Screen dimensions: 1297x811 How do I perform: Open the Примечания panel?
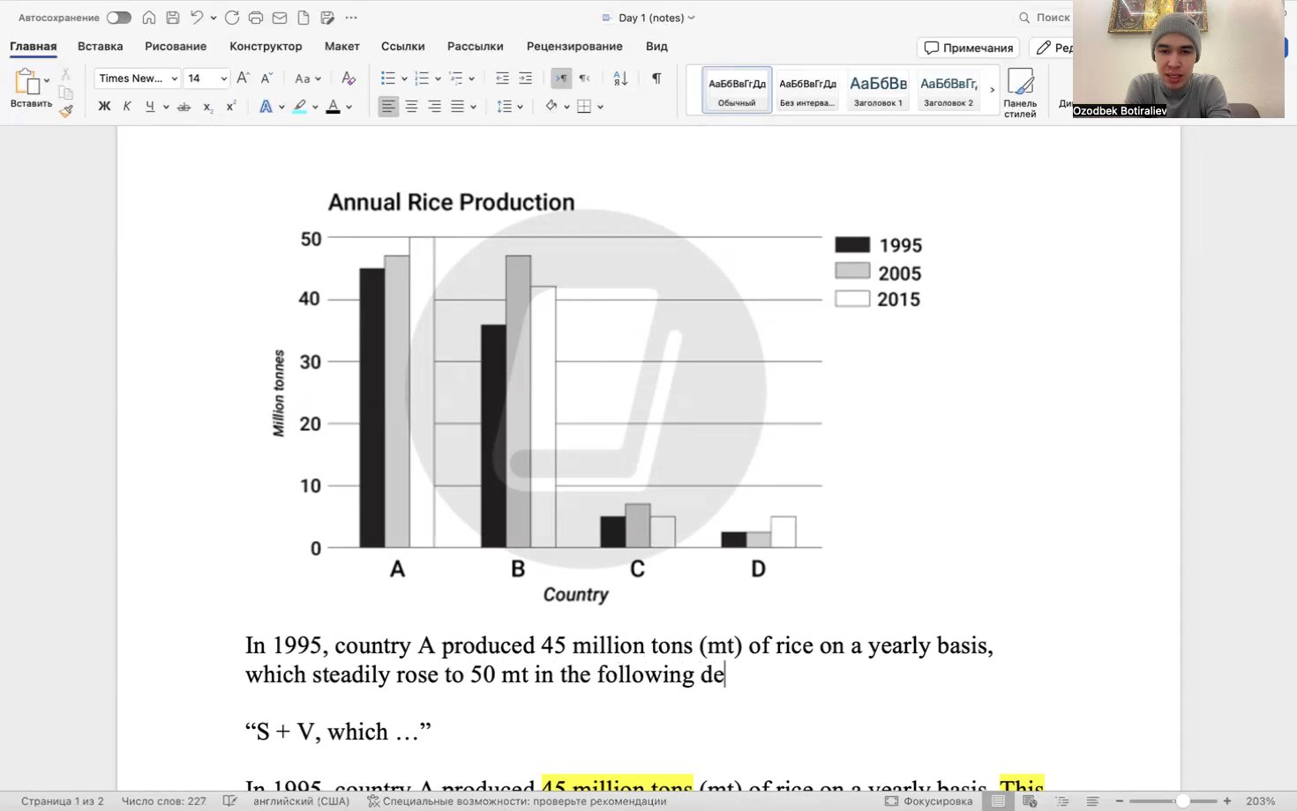pyautogui.click(x=968, y=48)
